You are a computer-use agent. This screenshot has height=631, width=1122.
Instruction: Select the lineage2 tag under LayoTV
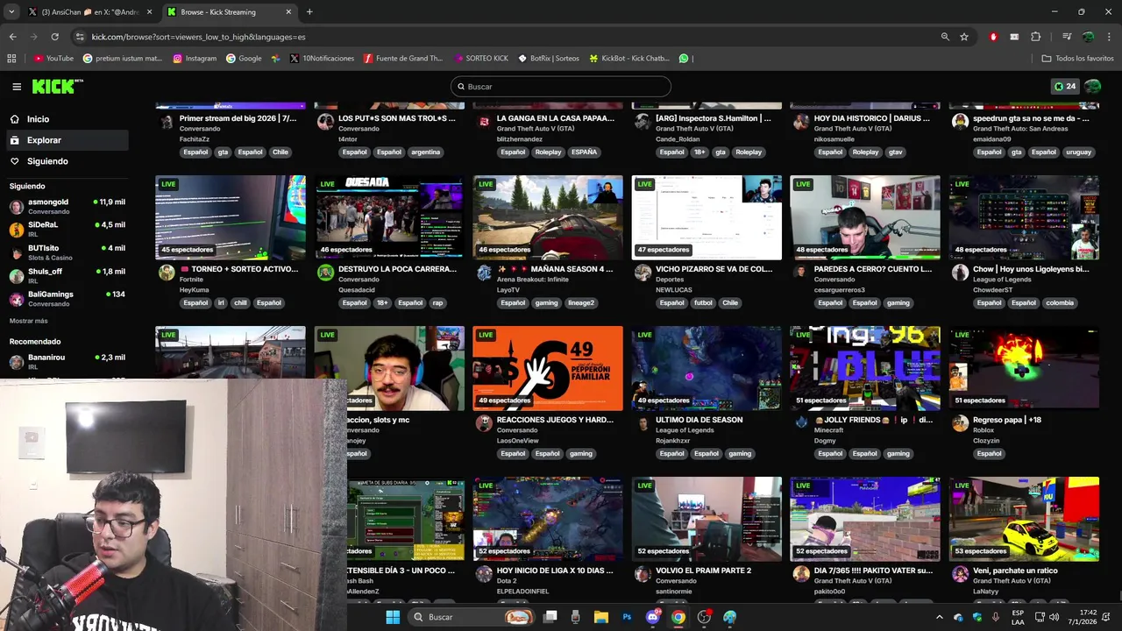(x=581, y=303)
